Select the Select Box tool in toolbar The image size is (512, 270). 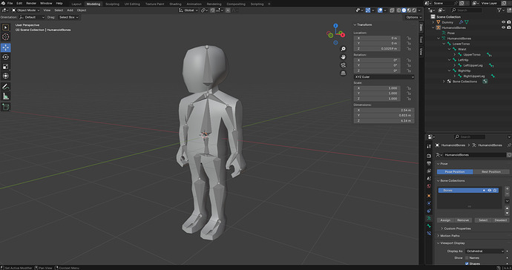pyautogui.click(x=5, y=27)
